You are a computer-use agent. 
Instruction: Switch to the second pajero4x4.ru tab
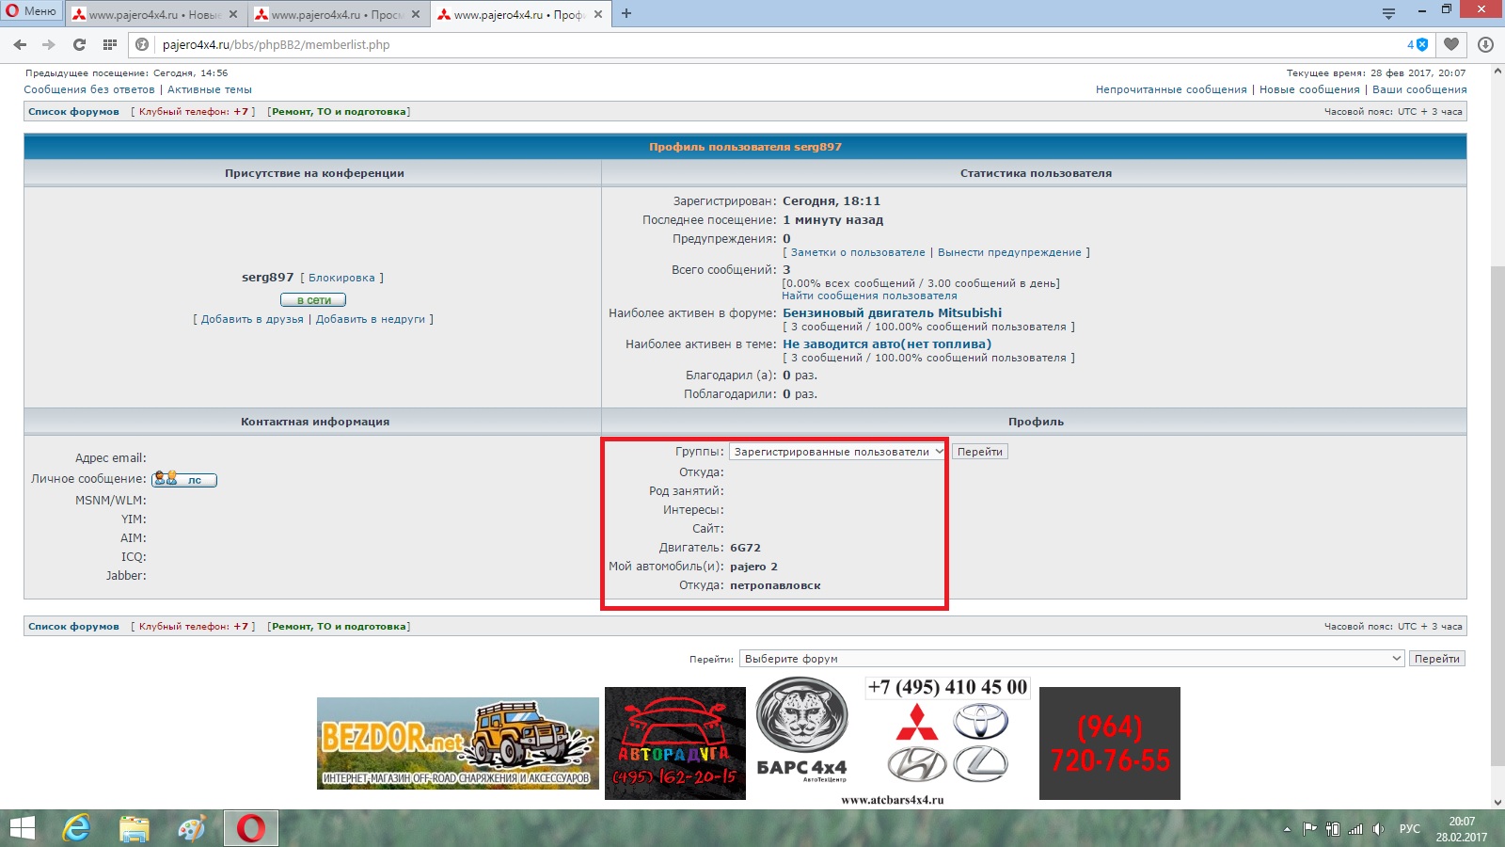(x=336, y=14)
